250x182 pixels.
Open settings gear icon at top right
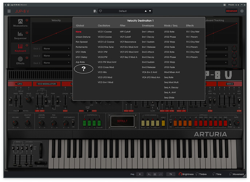click(x=242, y=11)
